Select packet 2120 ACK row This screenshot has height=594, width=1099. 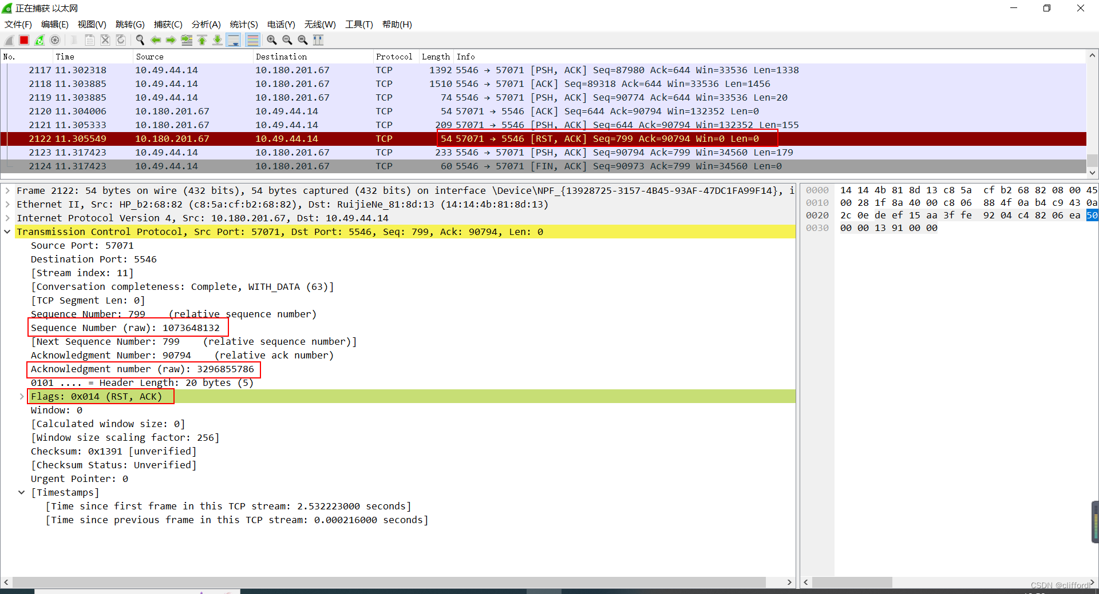[543, 111]
